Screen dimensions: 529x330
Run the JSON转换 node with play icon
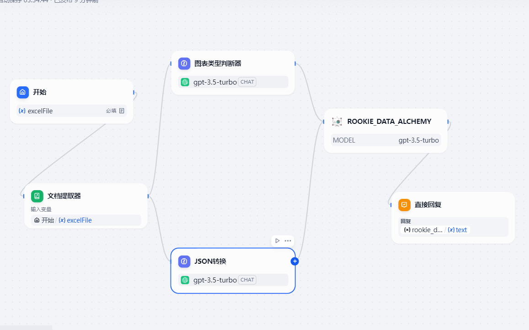point(278,240)
